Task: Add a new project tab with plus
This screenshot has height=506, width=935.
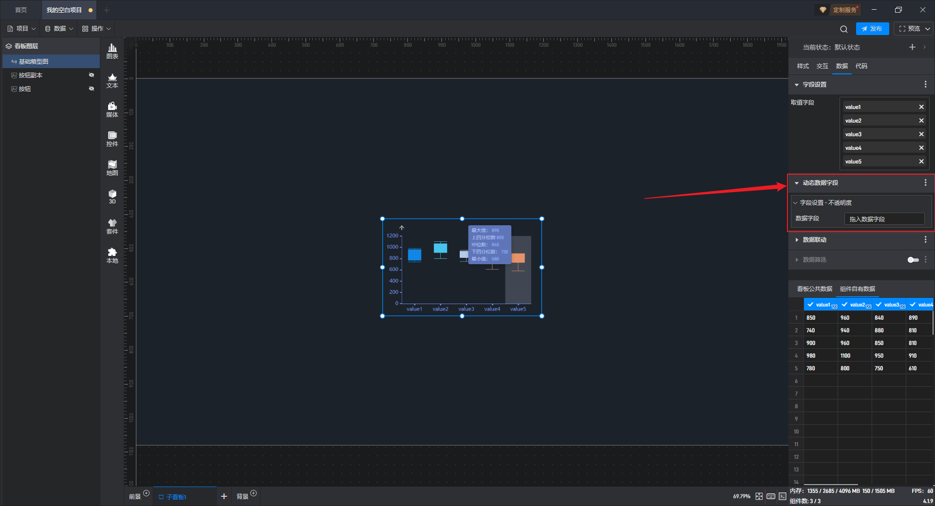Action: click(107, 10)
